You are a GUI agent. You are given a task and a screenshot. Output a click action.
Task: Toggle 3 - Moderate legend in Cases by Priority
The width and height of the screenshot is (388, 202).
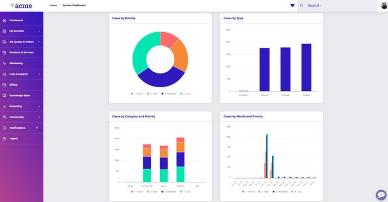[x=169, y=94]
